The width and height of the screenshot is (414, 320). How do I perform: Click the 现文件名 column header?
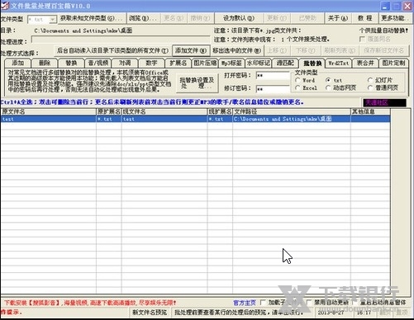[x=164, y=111]
